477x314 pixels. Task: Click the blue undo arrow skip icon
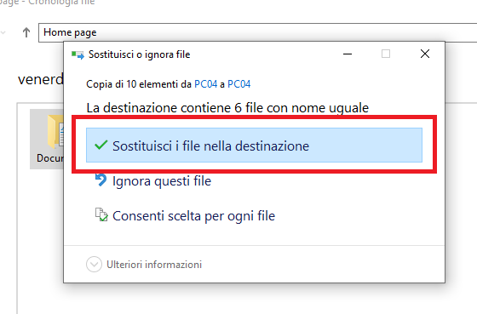pos(101,180)
